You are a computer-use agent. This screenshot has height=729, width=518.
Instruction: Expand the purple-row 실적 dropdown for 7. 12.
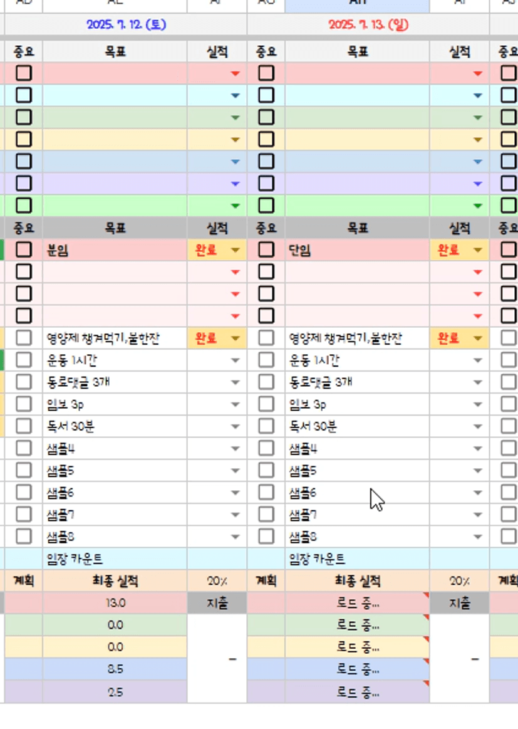click(x=235, y=184)
